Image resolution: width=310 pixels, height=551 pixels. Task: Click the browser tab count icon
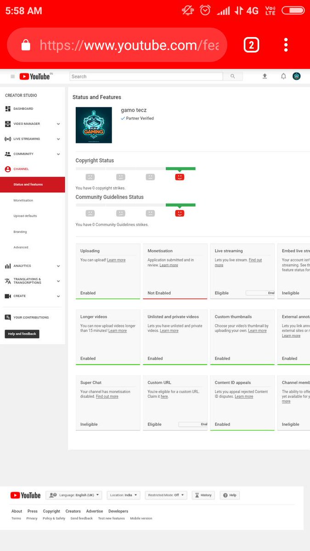251,45
